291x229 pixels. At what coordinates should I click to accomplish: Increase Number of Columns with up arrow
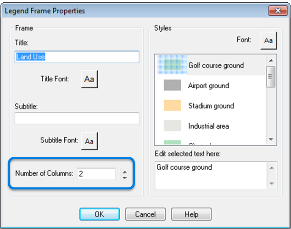tap(125, 172)
